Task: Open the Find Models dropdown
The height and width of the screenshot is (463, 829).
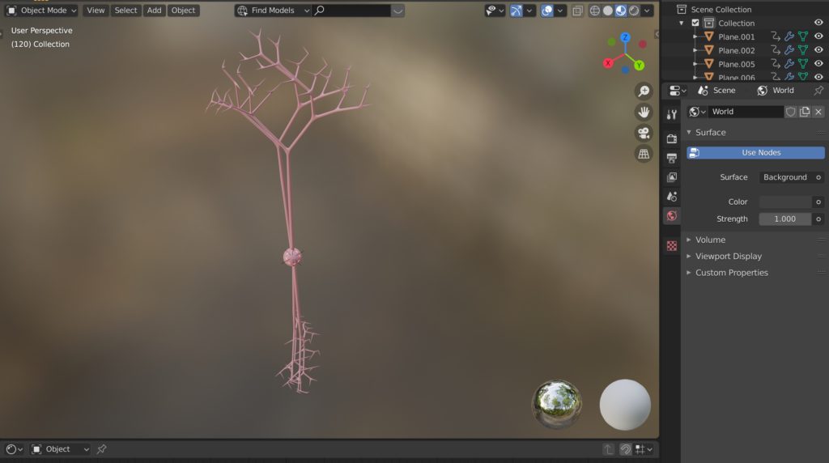Action: [273, 11]
